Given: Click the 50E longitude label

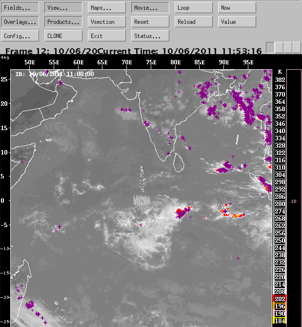Looking at the screenshot, I should point(30,62).
